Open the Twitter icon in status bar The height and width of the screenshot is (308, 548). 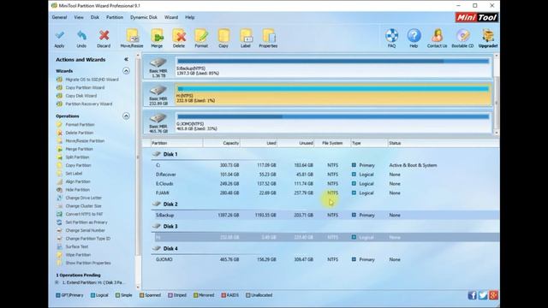(x=483, y=295)
